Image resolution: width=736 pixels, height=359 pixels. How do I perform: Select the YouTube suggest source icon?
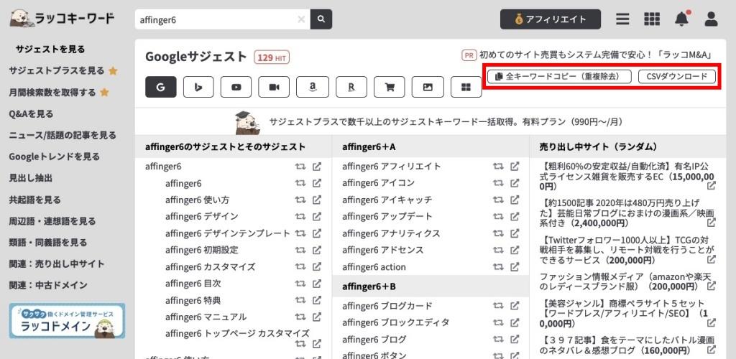tap(236, 87)
